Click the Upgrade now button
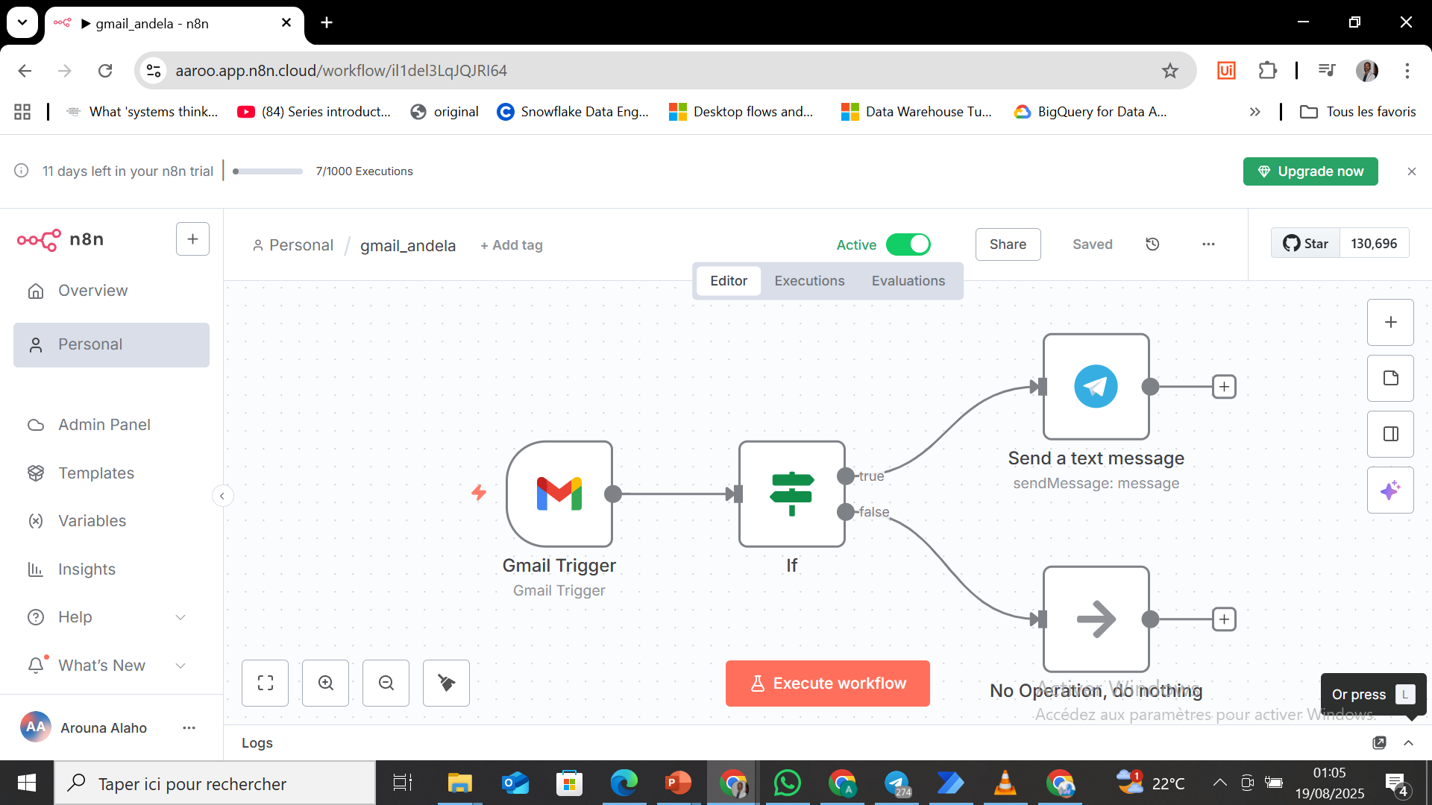Screen dimensions: 1432x805 (1310, 171)
